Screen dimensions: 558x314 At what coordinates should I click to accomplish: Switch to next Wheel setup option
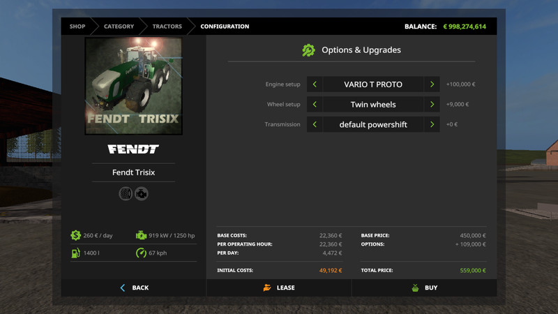click(x=432, y=105)
